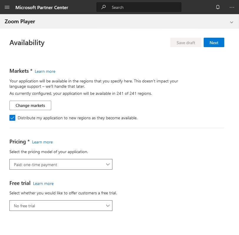Screen dimensions: 239x235
Task: Click the search magnifier icon
Action: (x=104, y=7)
